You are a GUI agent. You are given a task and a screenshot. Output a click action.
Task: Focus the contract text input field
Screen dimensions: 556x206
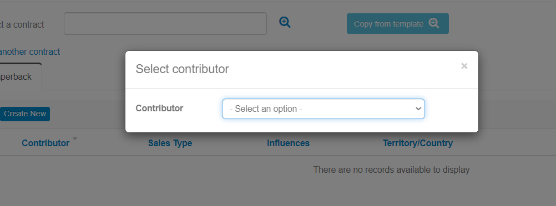point(165,24)
